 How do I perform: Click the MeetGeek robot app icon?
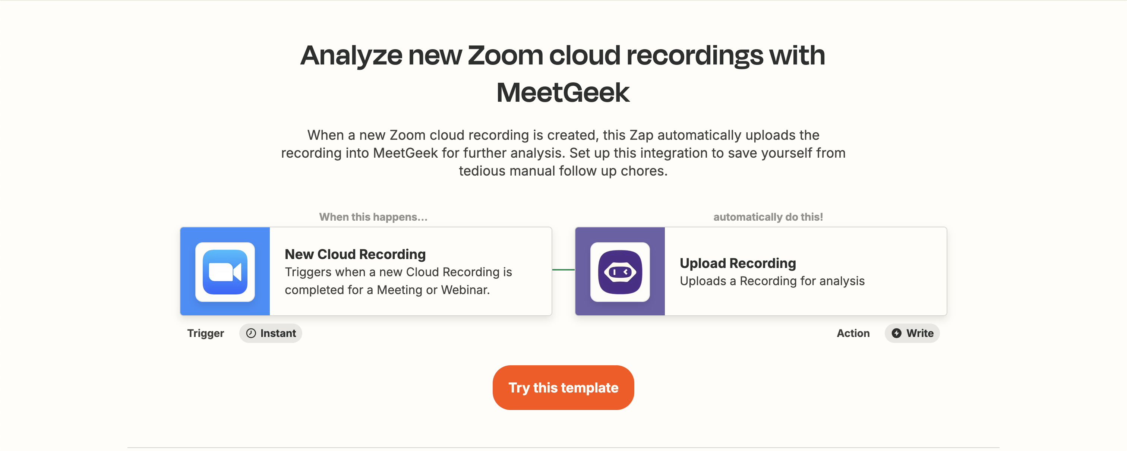[620, 272]
